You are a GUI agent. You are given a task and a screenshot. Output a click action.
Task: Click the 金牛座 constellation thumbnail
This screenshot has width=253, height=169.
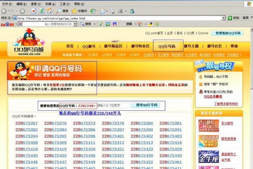(209, 157)
